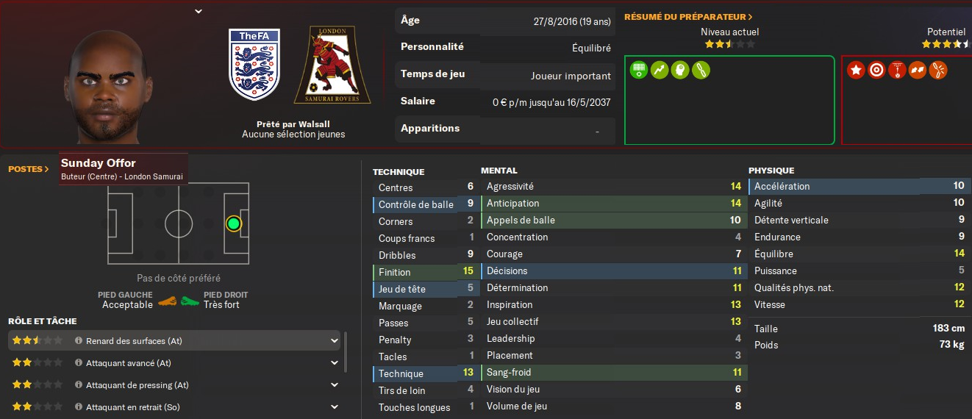Click the London Samurai Rovers club badge
Image resolution: width=972 pixels, height=419 pixels.
tap(332, 65)
